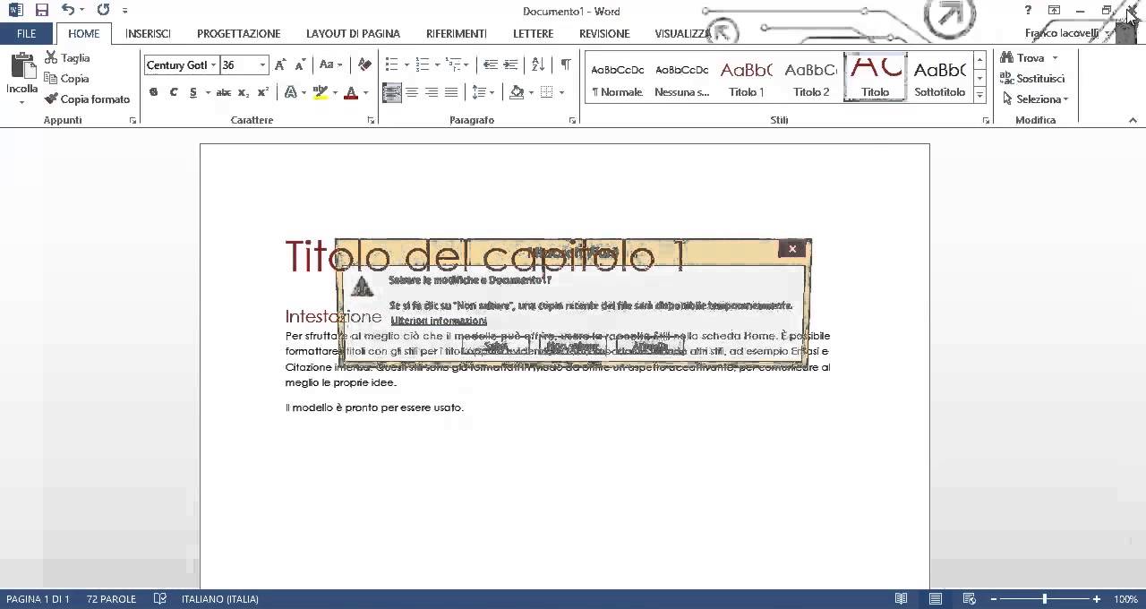Sort the text alphabetically with A-Z icon
The image size is (1146, 609).
[x=537, y=64]
